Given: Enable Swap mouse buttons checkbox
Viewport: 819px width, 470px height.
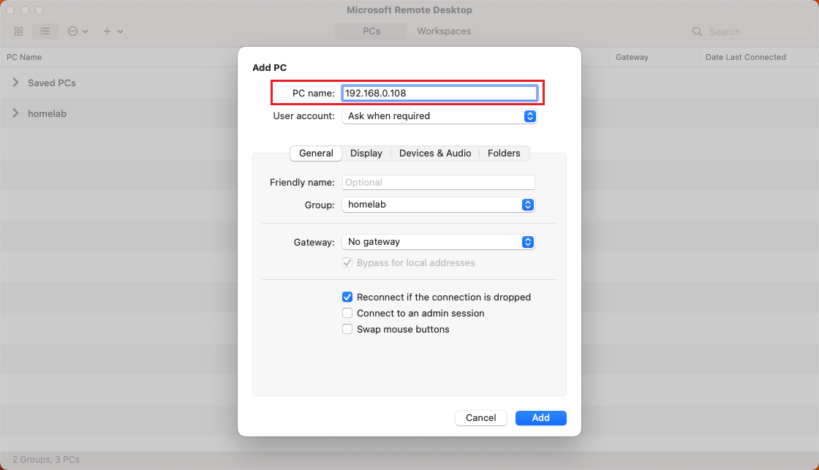Looking at the screenshot, I should (347, 330).
